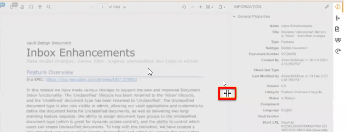Image resolution: width=346 pixels, height=132 pixels.
Task: Open the Relationships panel icon
Action: (338, 18)
